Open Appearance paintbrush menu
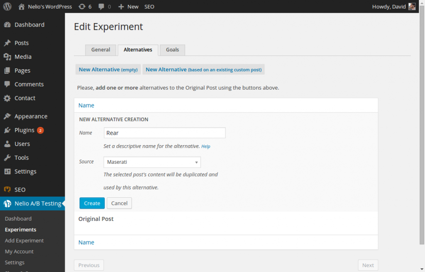425x272 pixels. pyautogui.click(x=7, y=117)
